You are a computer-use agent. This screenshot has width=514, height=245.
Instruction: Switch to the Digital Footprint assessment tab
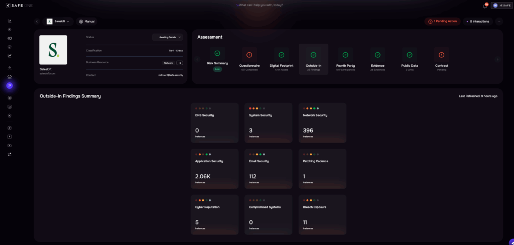tap(281, 59)
